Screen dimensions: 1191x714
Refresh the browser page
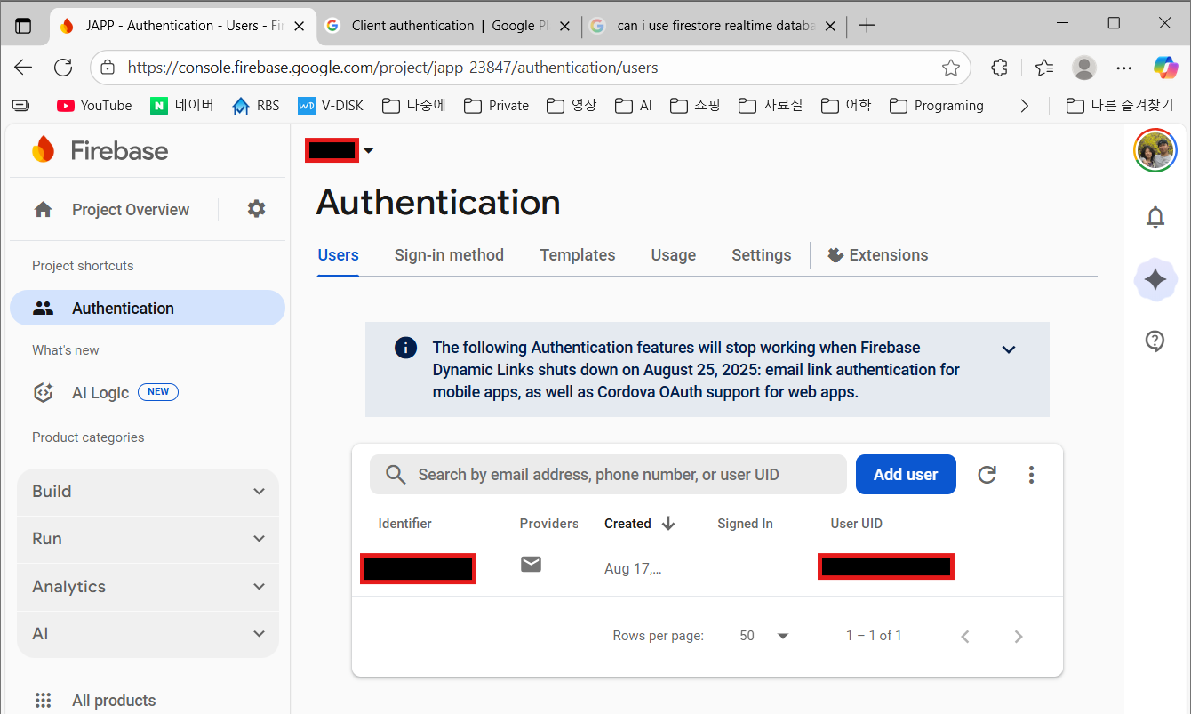tap(63, 68)
